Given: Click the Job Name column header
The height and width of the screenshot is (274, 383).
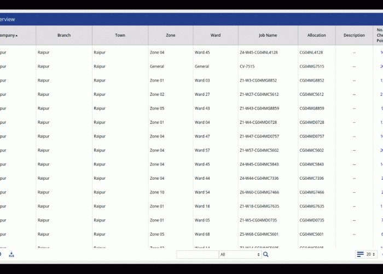Looking at the screenshot, I should click(x=268, y=36).
